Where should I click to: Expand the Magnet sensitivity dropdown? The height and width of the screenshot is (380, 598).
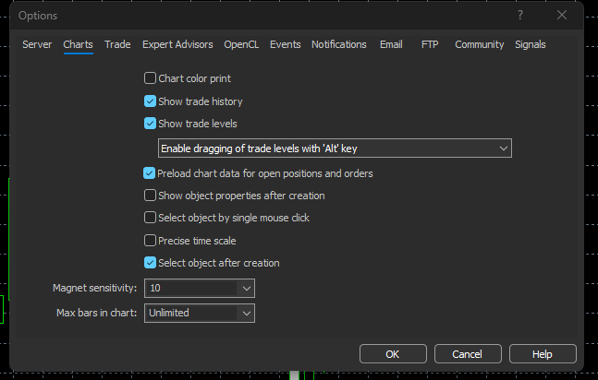(x=245, y=289)
